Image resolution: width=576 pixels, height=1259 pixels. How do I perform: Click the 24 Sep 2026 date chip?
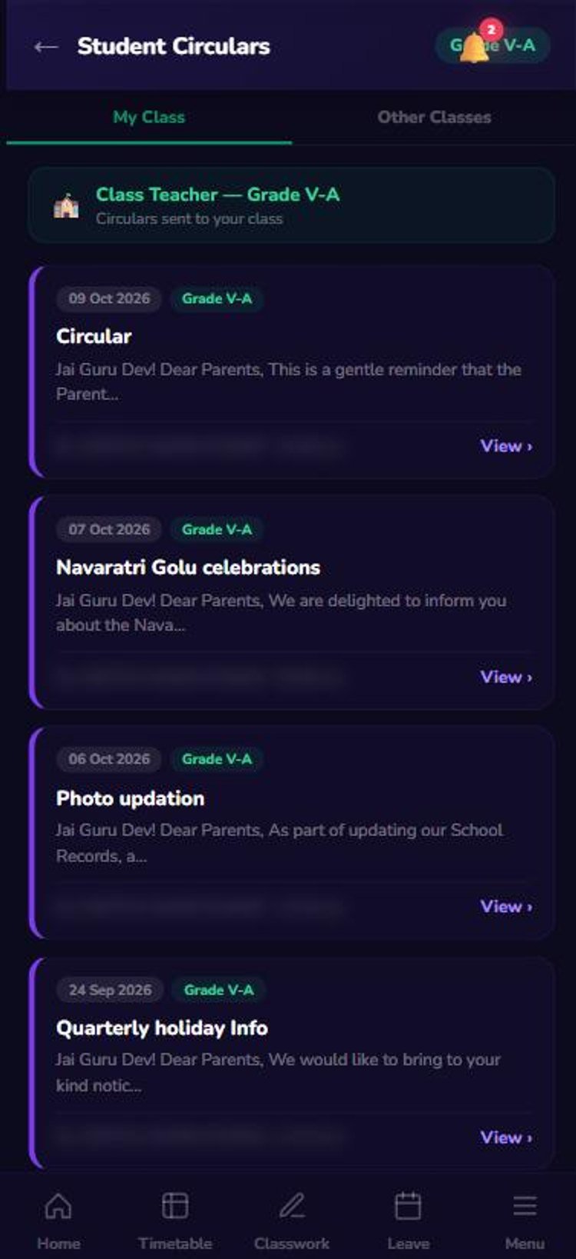(110, 990)
